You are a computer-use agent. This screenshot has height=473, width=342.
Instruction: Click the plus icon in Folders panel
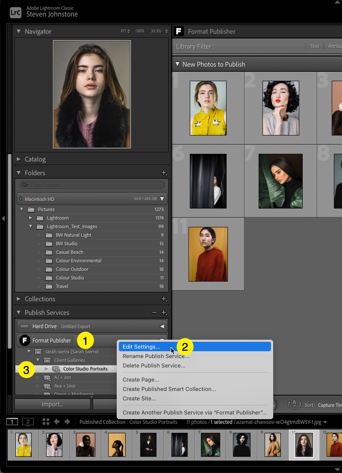coord(163,173)
